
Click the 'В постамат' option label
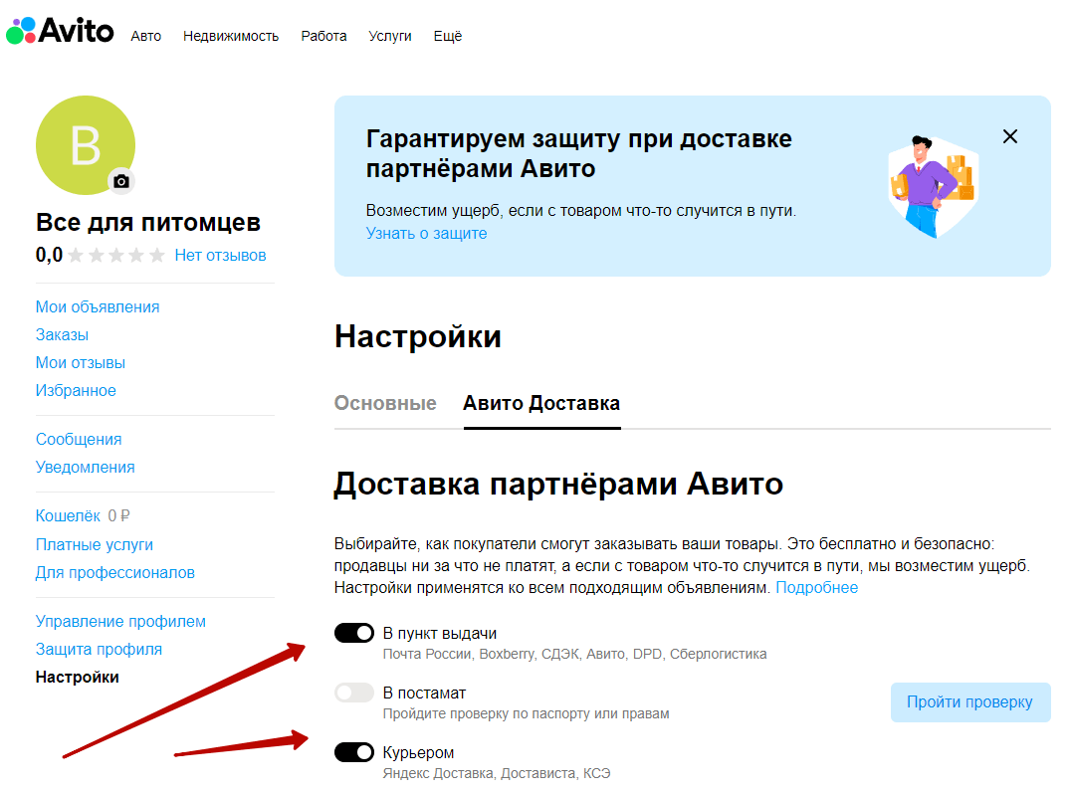424,694
